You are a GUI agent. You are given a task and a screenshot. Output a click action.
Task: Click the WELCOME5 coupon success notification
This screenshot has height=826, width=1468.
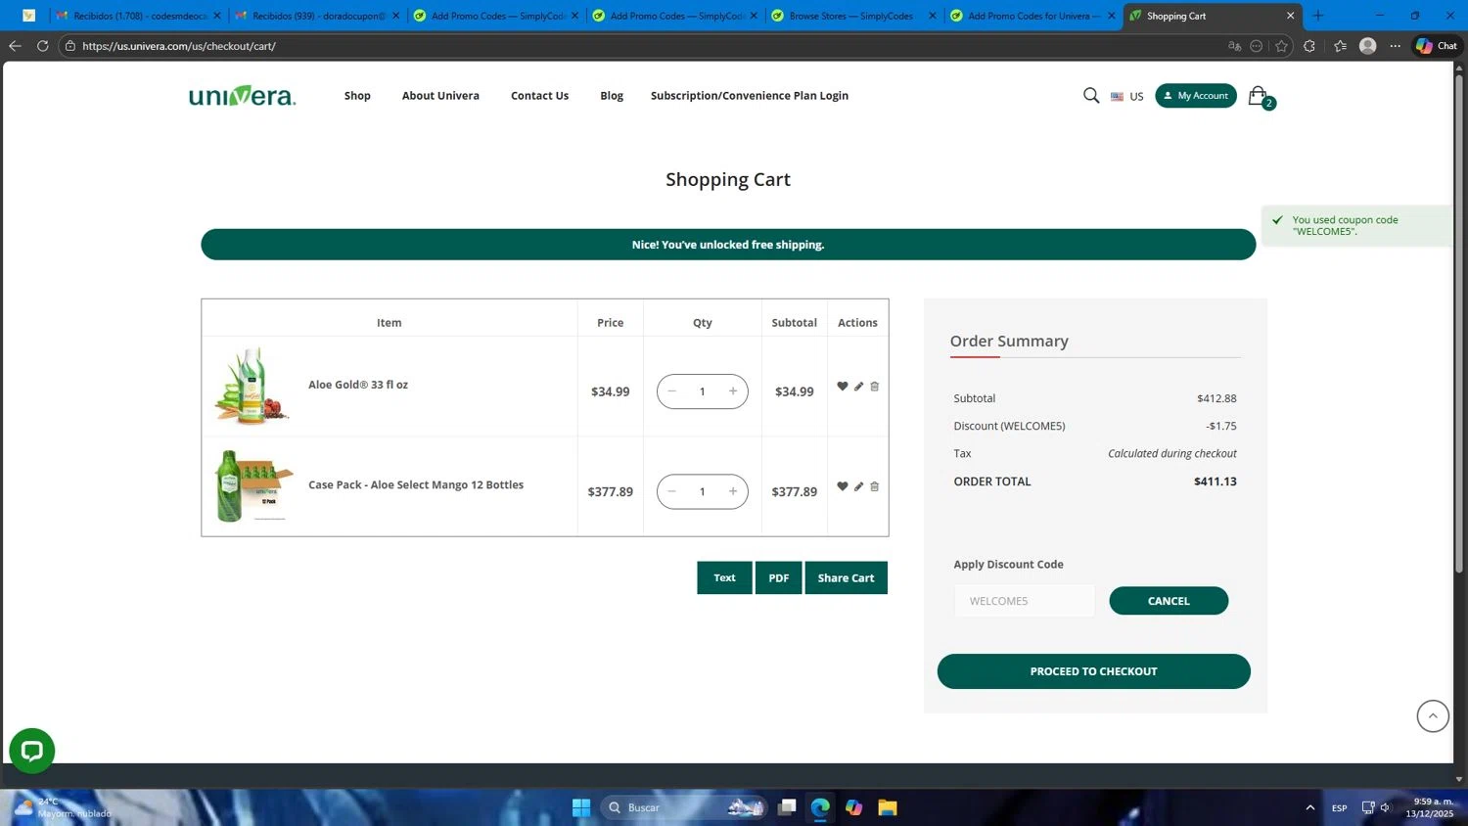pos(1356,226)
